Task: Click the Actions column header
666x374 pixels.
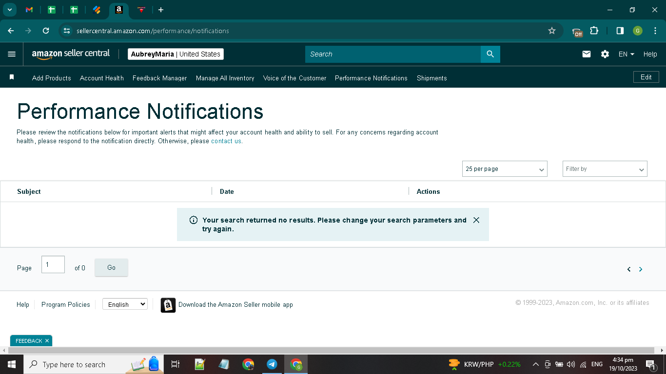Action: 428,191
